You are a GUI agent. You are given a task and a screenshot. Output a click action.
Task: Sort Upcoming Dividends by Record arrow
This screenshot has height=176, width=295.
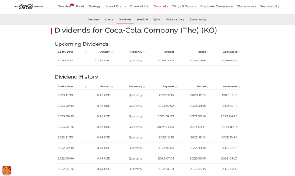[208, 52]
